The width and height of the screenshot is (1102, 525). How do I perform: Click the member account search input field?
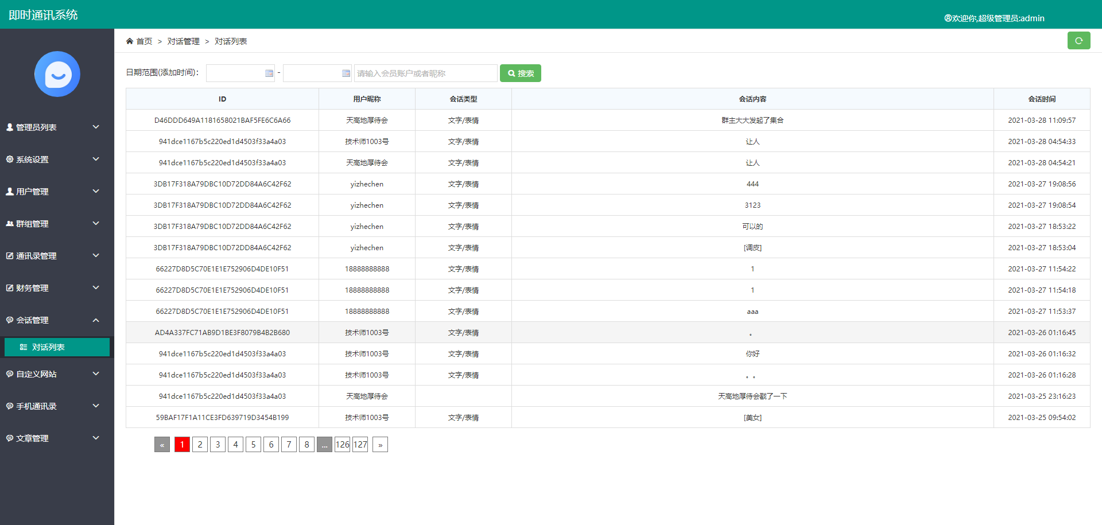425,73
